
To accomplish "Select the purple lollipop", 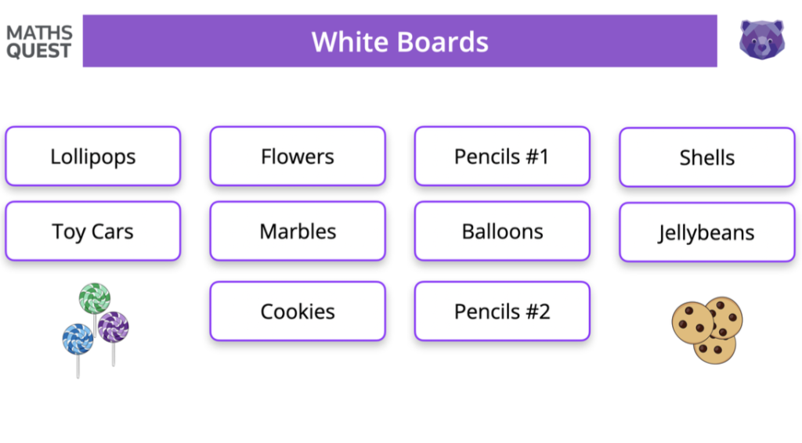I will click(114, 326).
